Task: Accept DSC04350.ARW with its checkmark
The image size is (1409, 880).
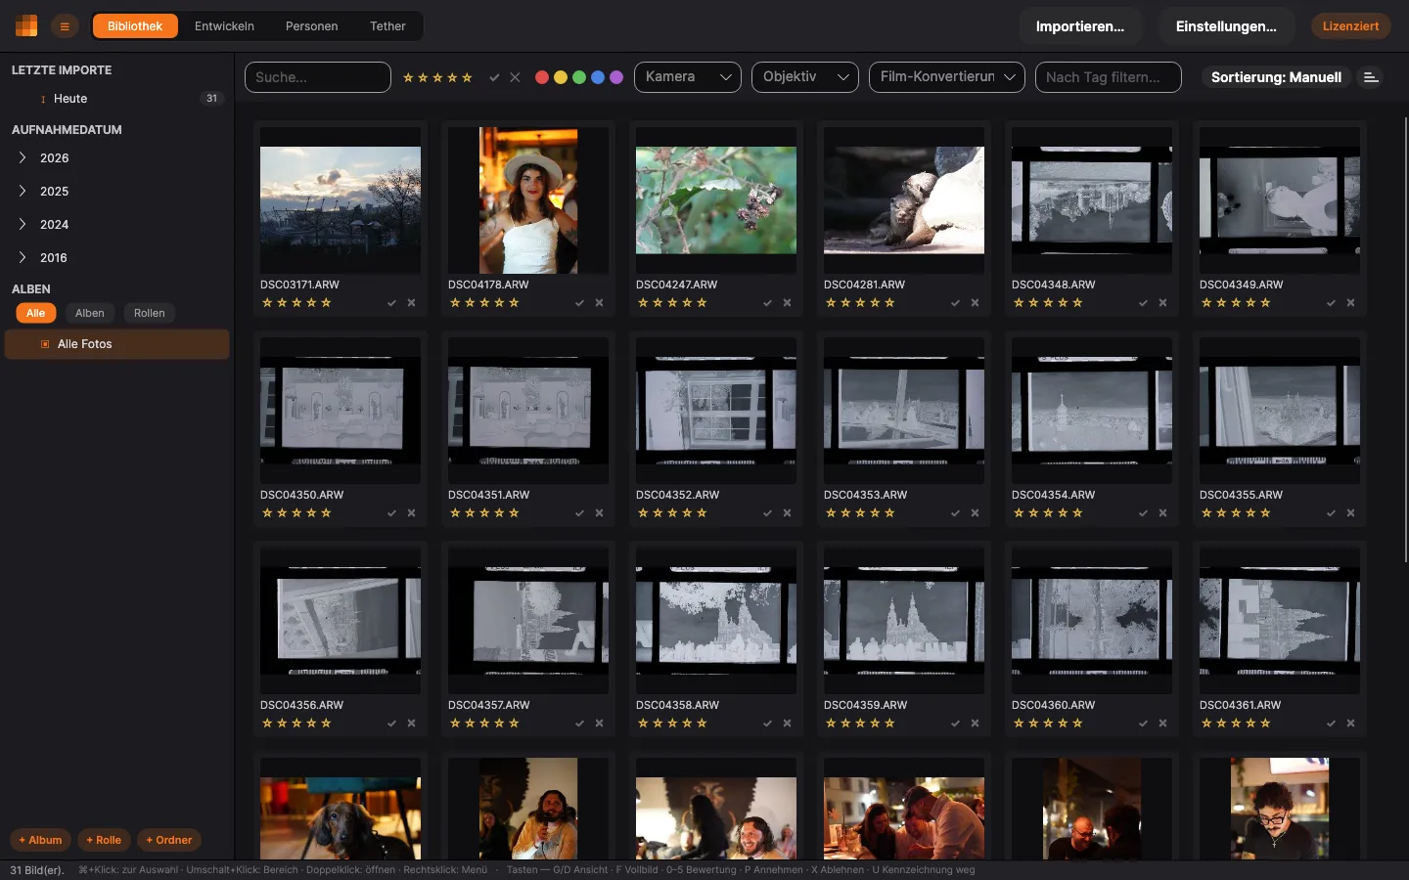Action: [x=391, y=513]
